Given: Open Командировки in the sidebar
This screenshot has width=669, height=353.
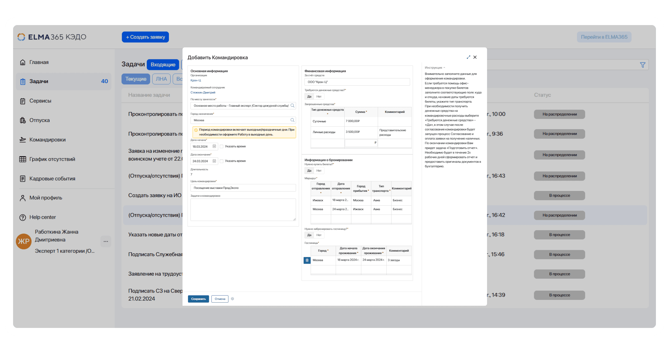Looking at the screenshot, I should [47, 140].
